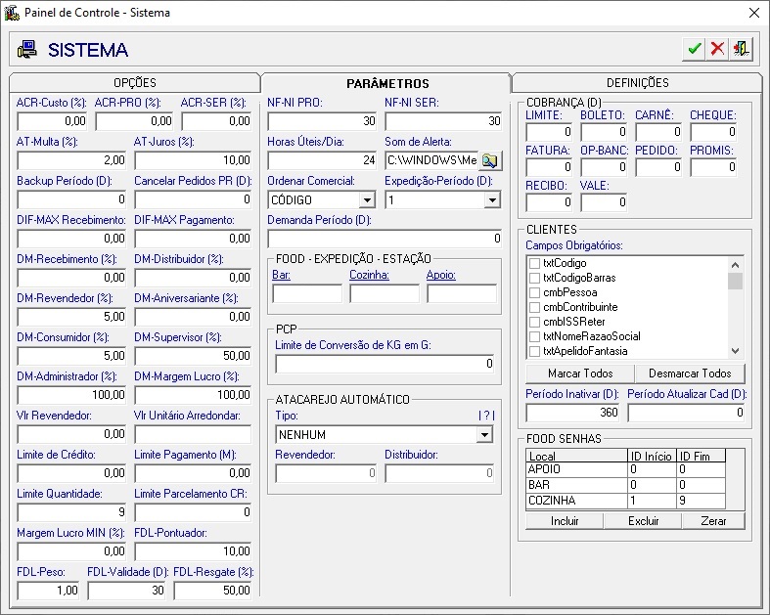
Task: Expand the Ordenar Comercial dropdown
Action: 367,200
